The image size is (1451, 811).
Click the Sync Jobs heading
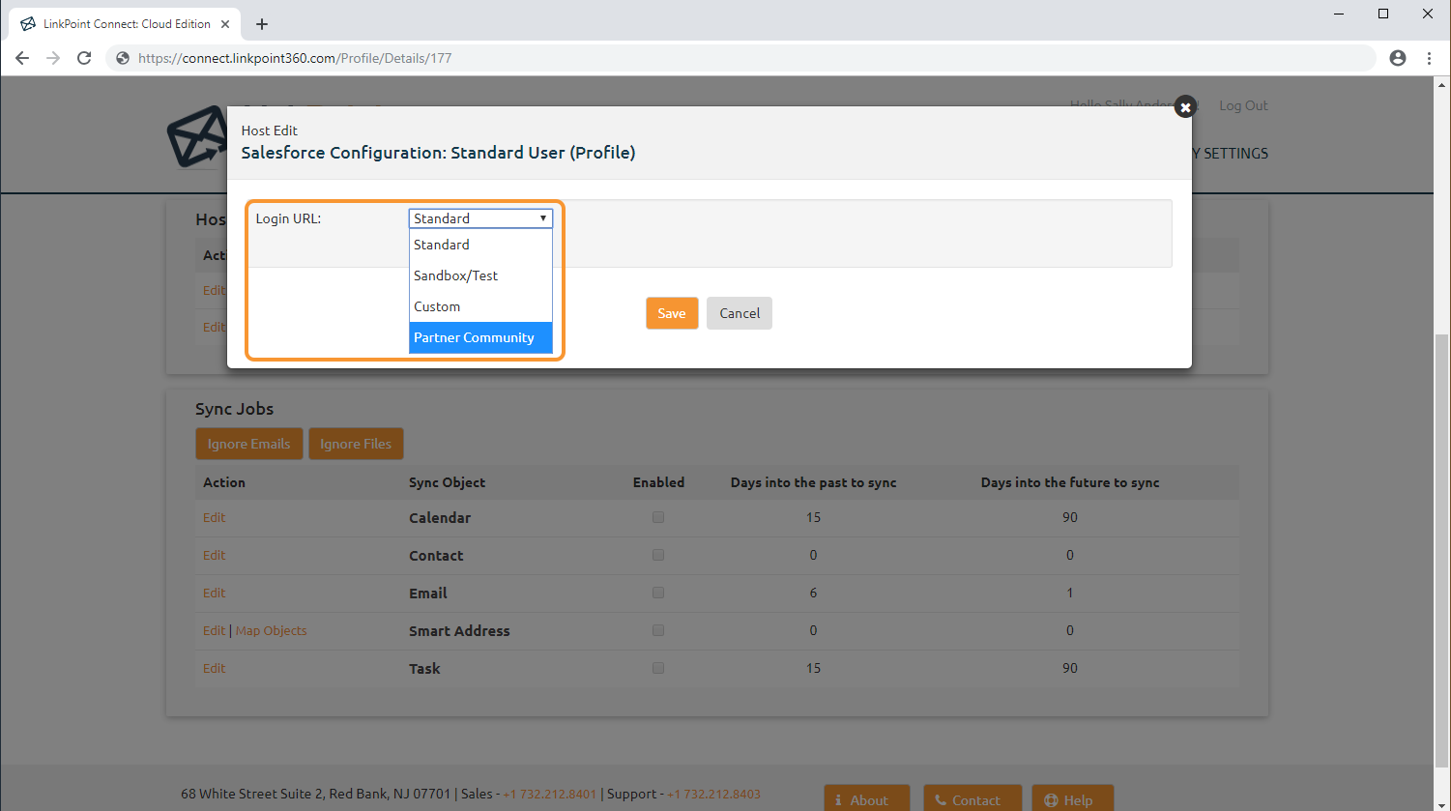(x=234, y=409)
